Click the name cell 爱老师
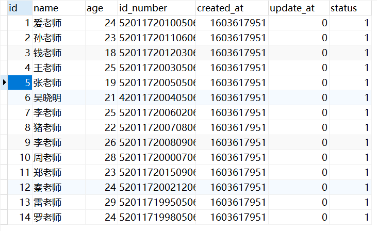 [47, 23]
